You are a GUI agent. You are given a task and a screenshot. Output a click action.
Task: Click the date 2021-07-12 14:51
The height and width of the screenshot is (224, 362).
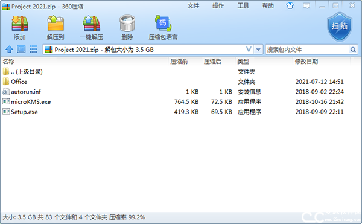pos(320,82)
